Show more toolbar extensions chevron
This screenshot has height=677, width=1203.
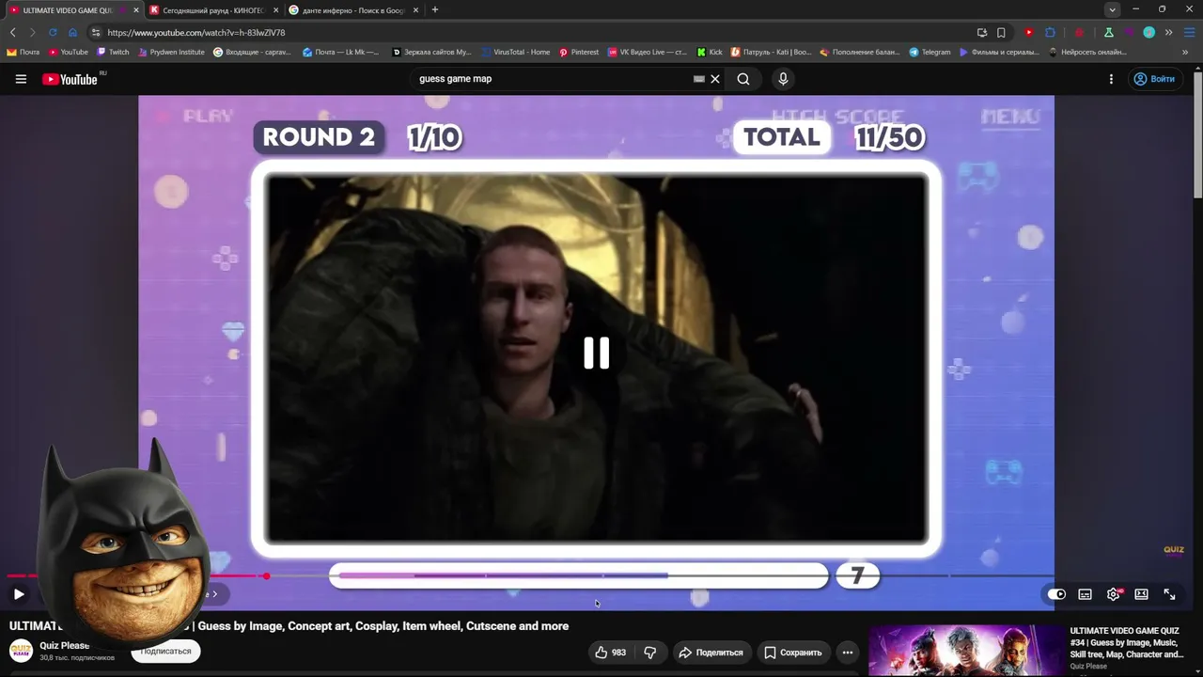(x=1167, y=32)
